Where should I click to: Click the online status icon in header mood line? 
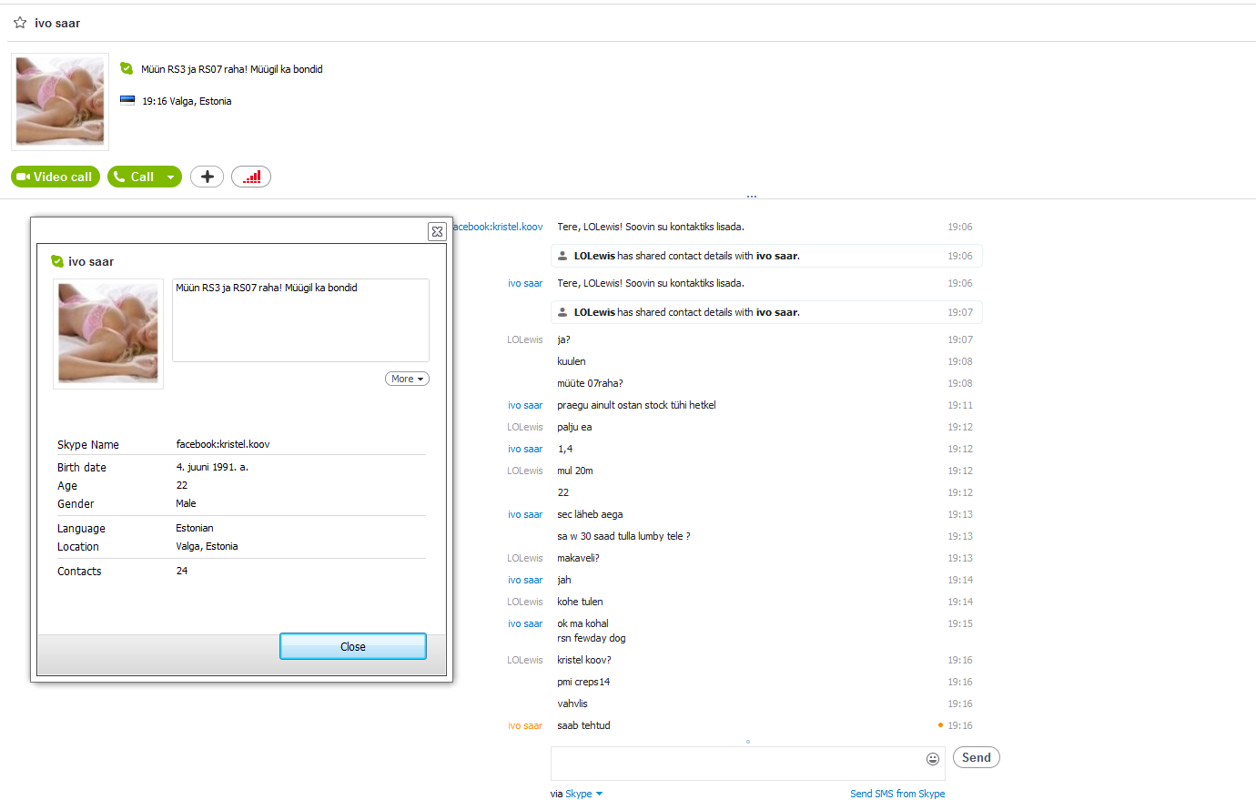(127, 69)
